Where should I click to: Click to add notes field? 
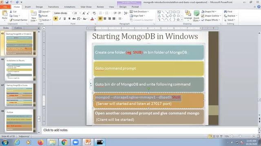(149, 130)
